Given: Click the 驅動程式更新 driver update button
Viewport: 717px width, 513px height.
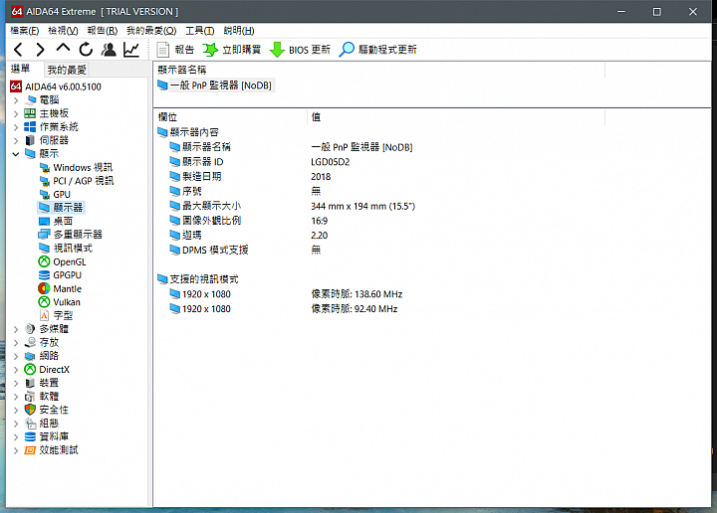Looking at the screenshot, I should tap(377, 50).
